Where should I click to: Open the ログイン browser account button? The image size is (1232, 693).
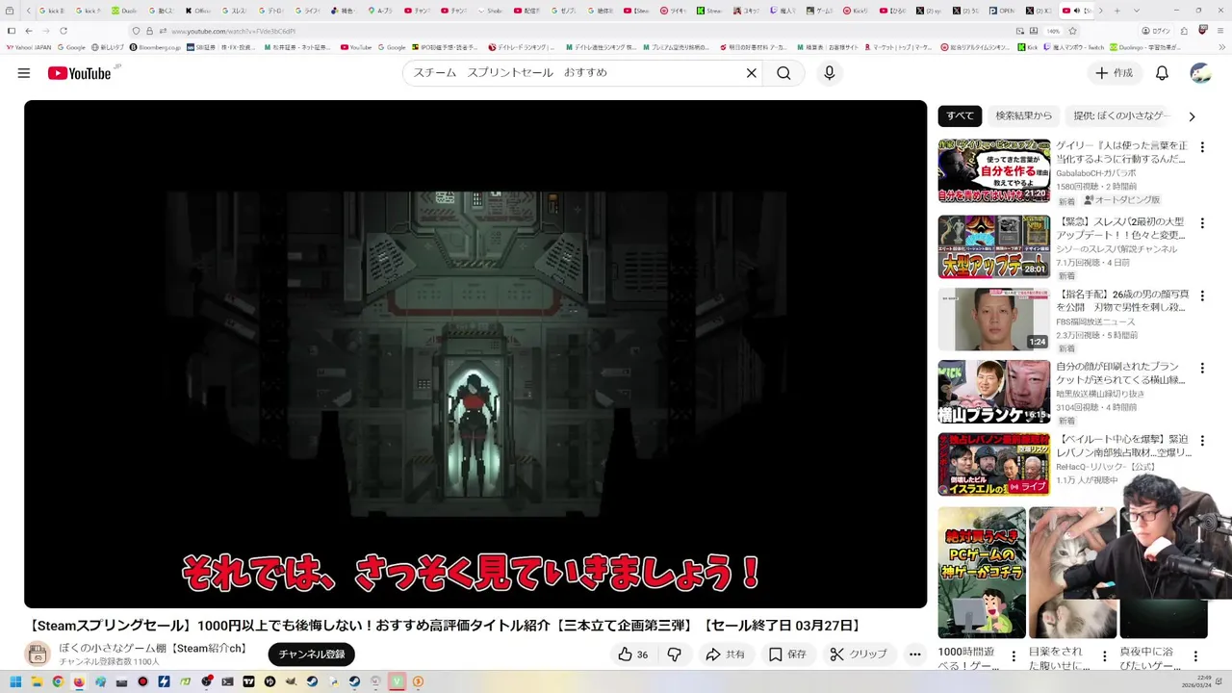pyautogui.click(x=1157, y=31)
